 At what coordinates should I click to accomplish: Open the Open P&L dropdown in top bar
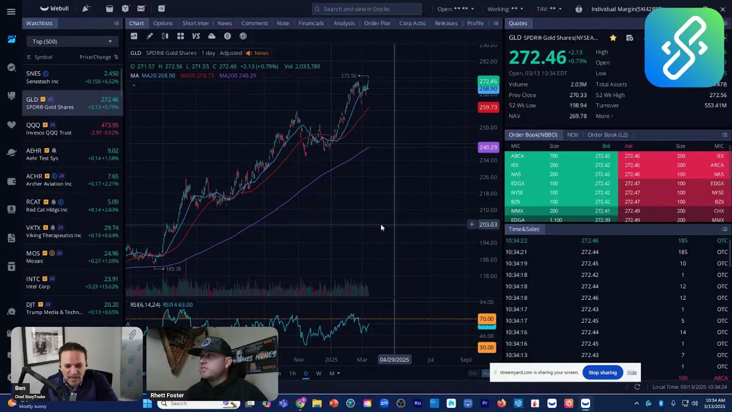[x=456, y=9]
